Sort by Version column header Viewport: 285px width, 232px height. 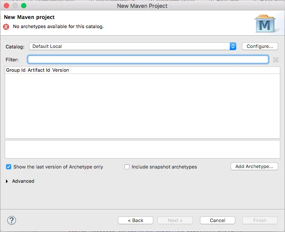coord(60,70)
